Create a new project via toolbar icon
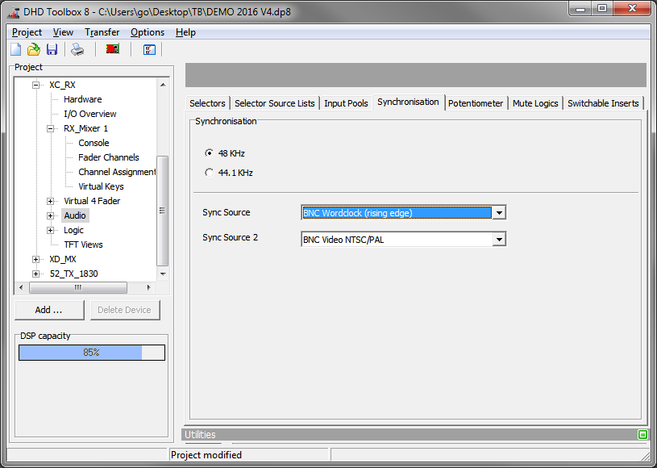657x468 pixels. (x=15, y=49)
